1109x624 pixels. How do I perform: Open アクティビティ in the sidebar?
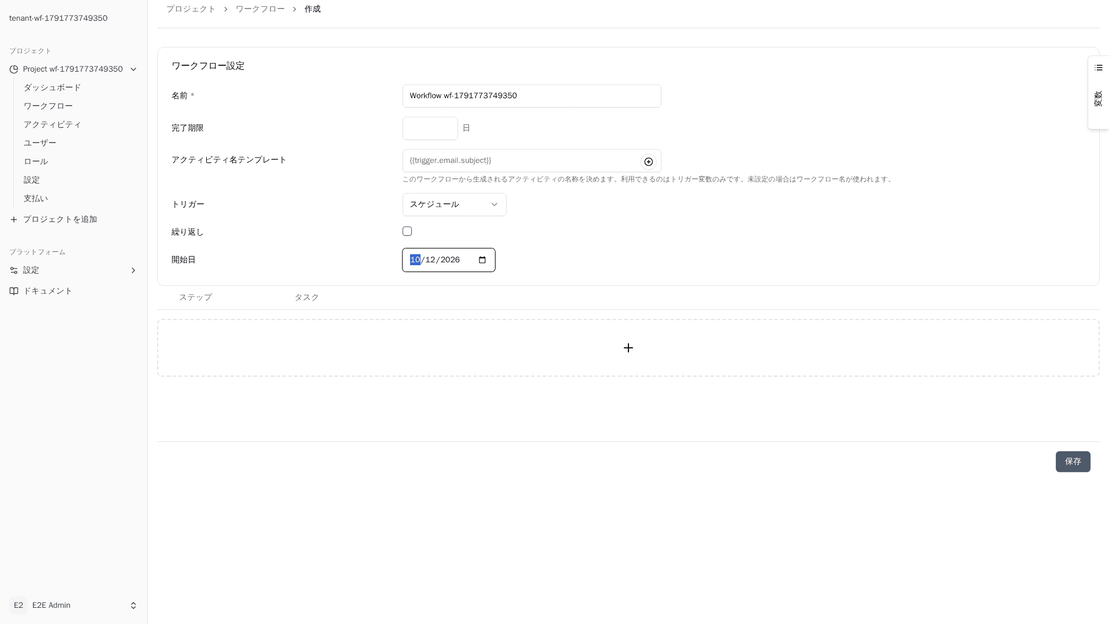pyautogui.click(x=52, y=125)
